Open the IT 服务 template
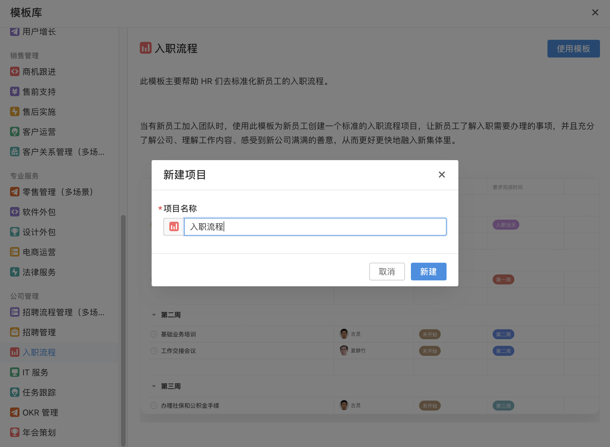 tap(35, 372)
